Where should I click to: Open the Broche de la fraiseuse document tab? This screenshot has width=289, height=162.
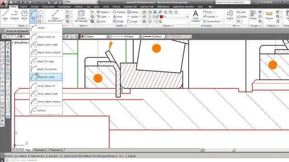pos(17,31)
